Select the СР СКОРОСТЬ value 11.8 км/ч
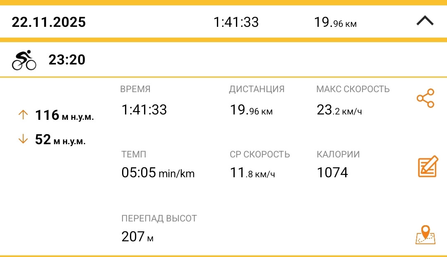 [252, 172]
